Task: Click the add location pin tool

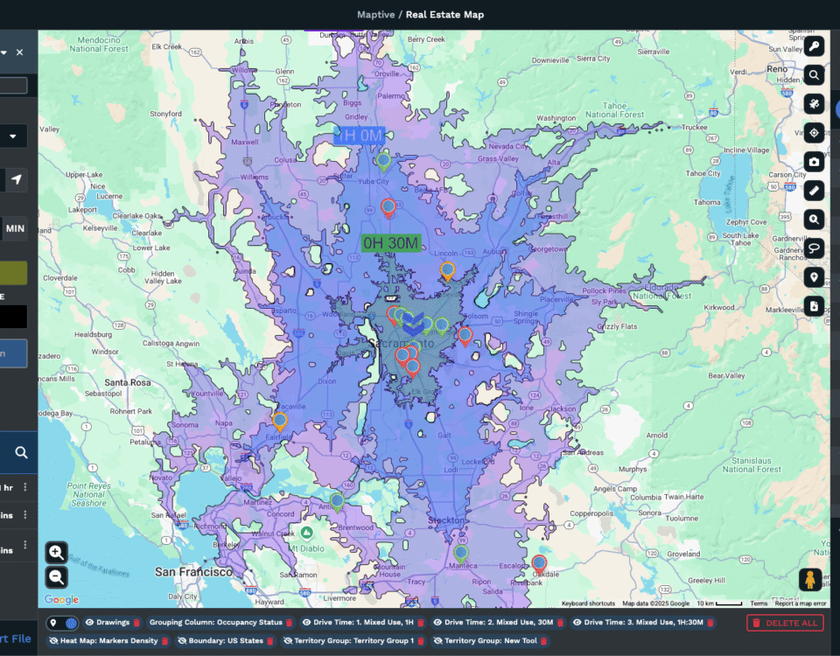Action: tap(815, 277)
